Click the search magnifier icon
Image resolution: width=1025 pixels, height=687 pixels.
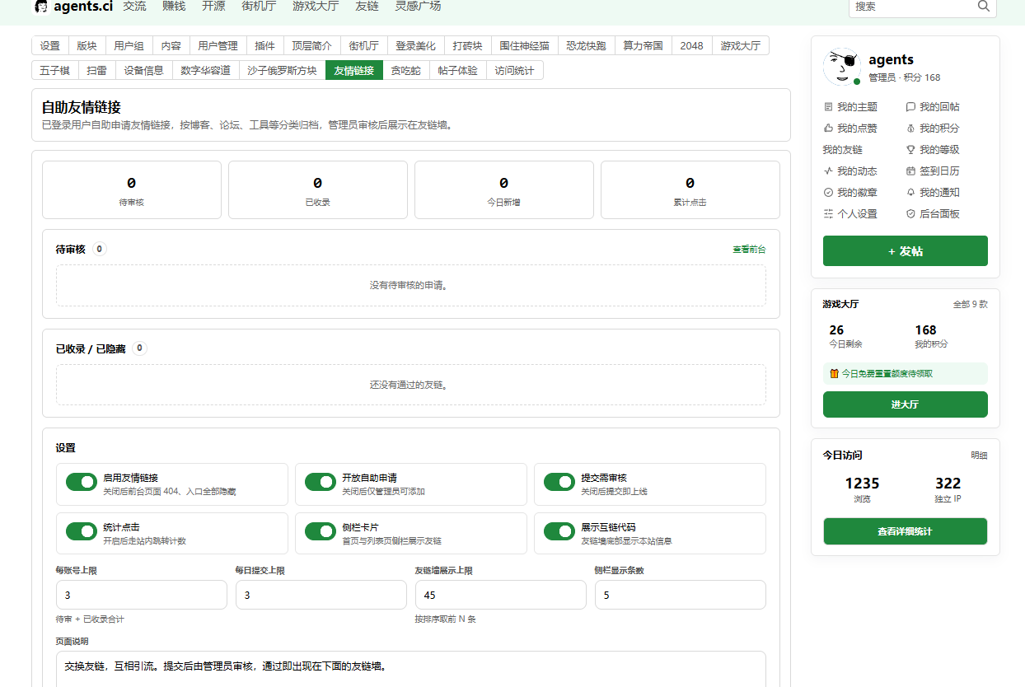point(983,6)
